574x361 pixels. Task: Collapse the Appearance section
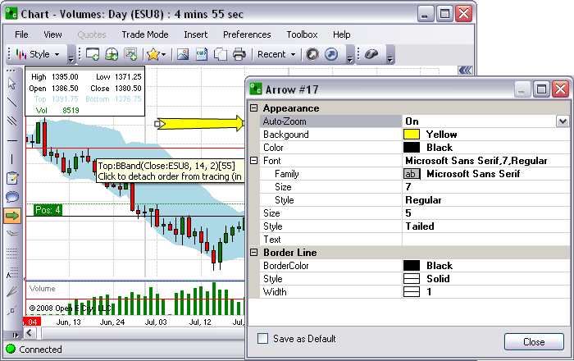253,108
